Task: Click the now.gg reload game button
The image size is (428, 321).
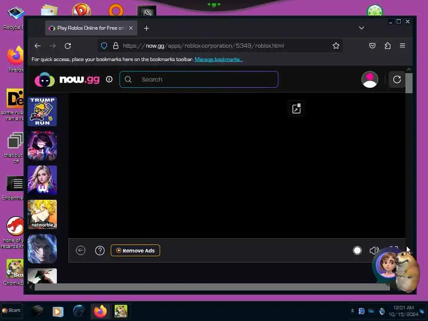Action: (397, 79)
